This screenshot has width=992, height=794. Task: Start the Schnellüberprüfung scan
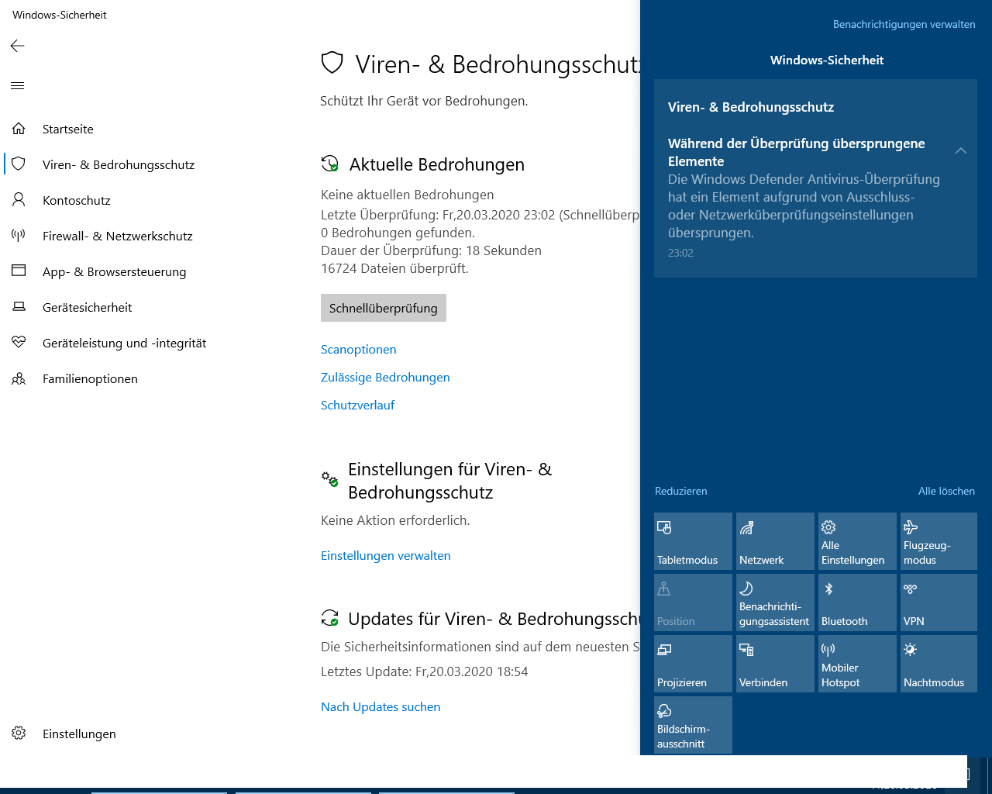[384, 308]
